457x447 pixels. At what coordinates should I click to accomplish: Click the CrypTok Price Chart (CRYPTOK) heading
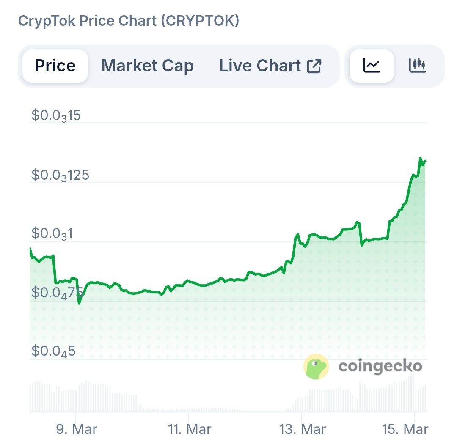tap(129, 21)
